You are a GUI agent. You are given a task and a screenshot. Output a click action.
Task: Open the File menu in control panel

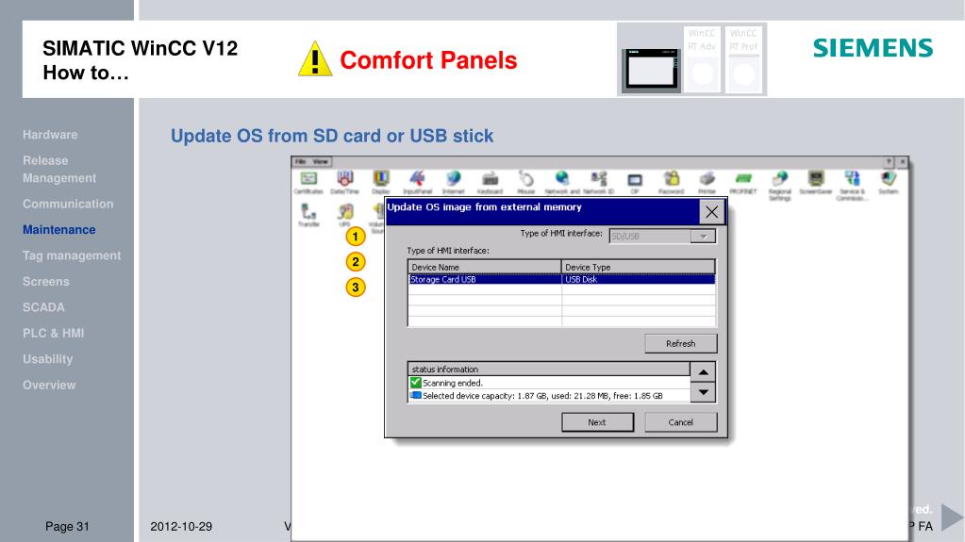point(300,162)
